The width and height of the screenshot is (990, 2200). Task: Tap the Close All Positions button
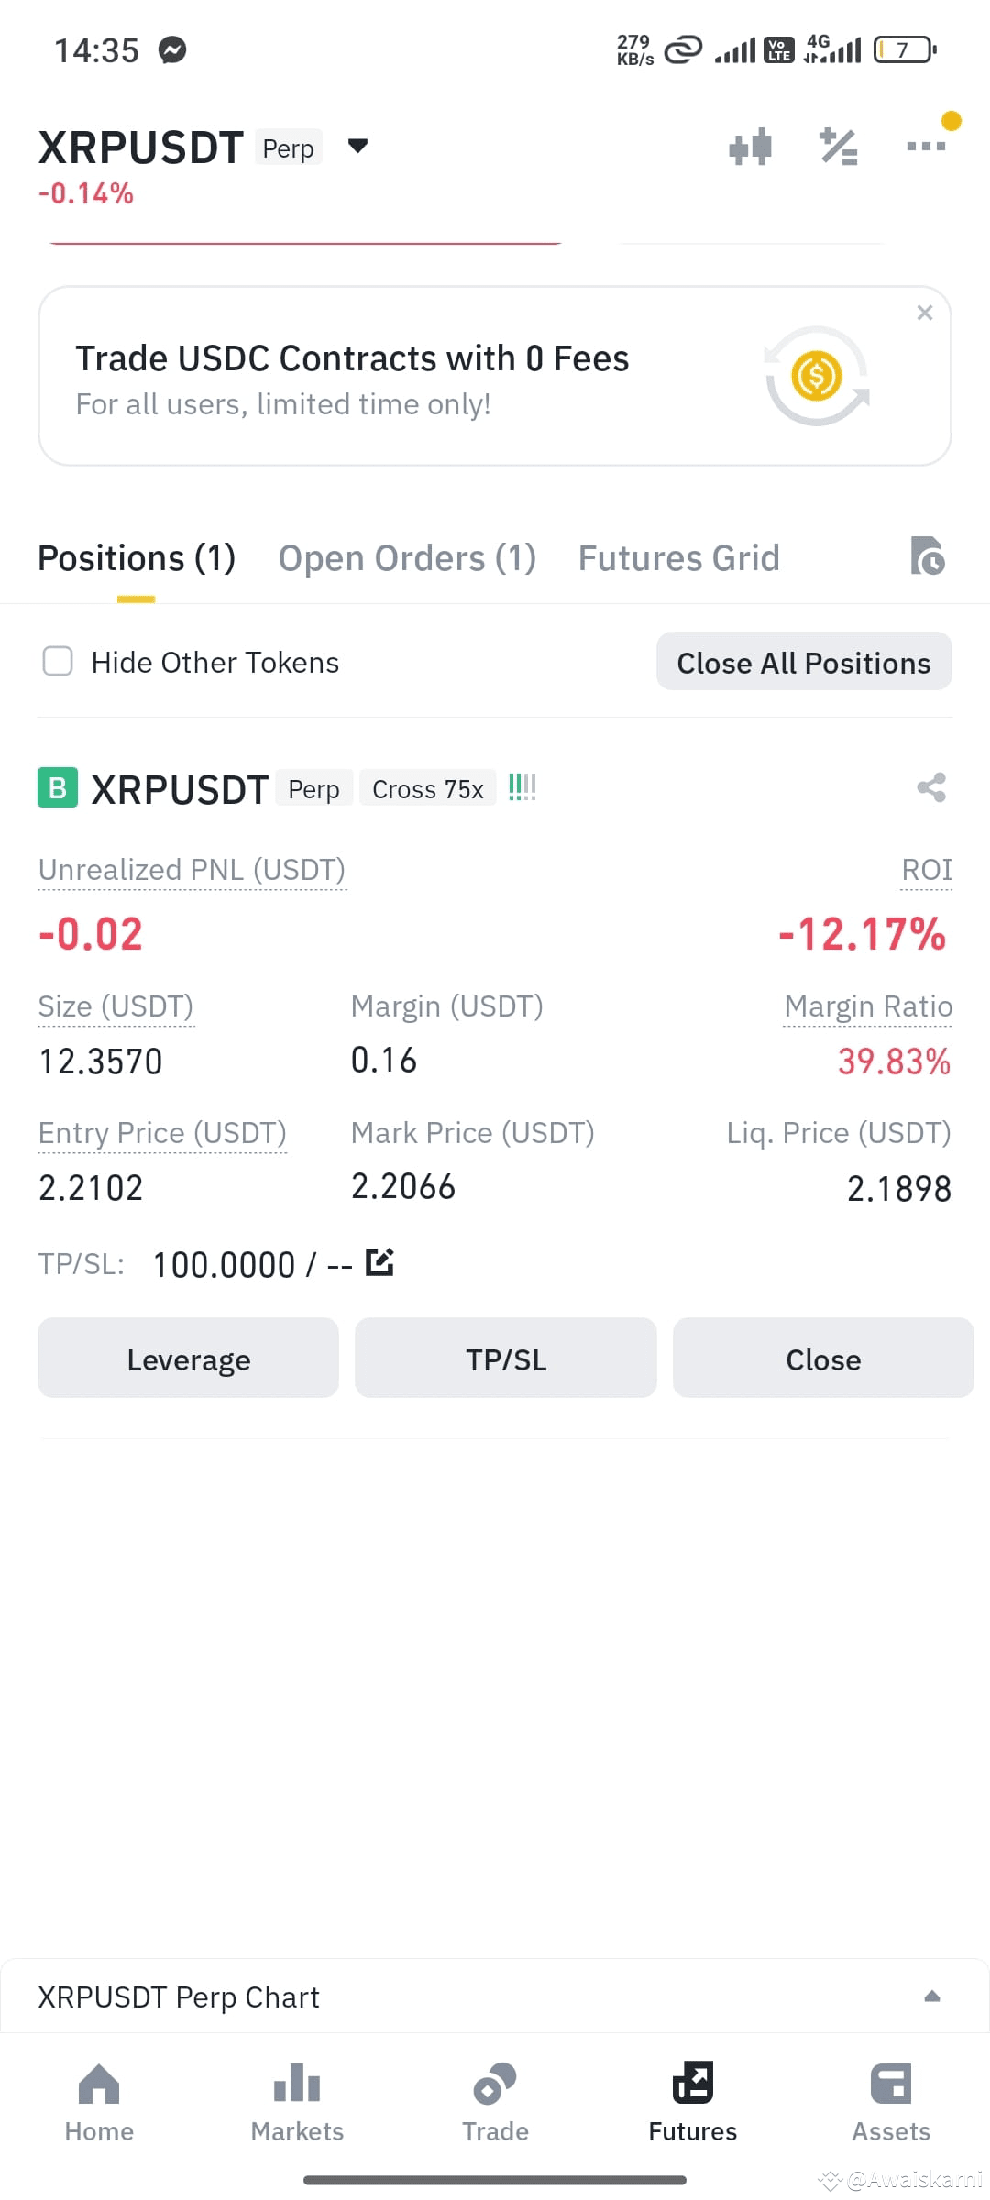[x=804, y=662]
